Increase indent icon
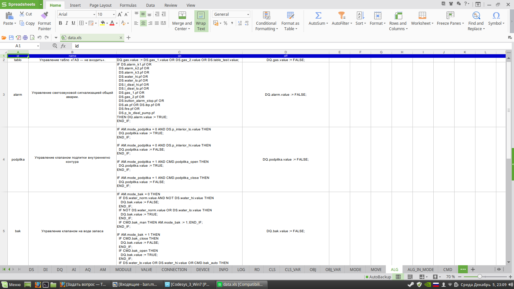The height and width of the screenshot is (289, 514). coord(164,14)
